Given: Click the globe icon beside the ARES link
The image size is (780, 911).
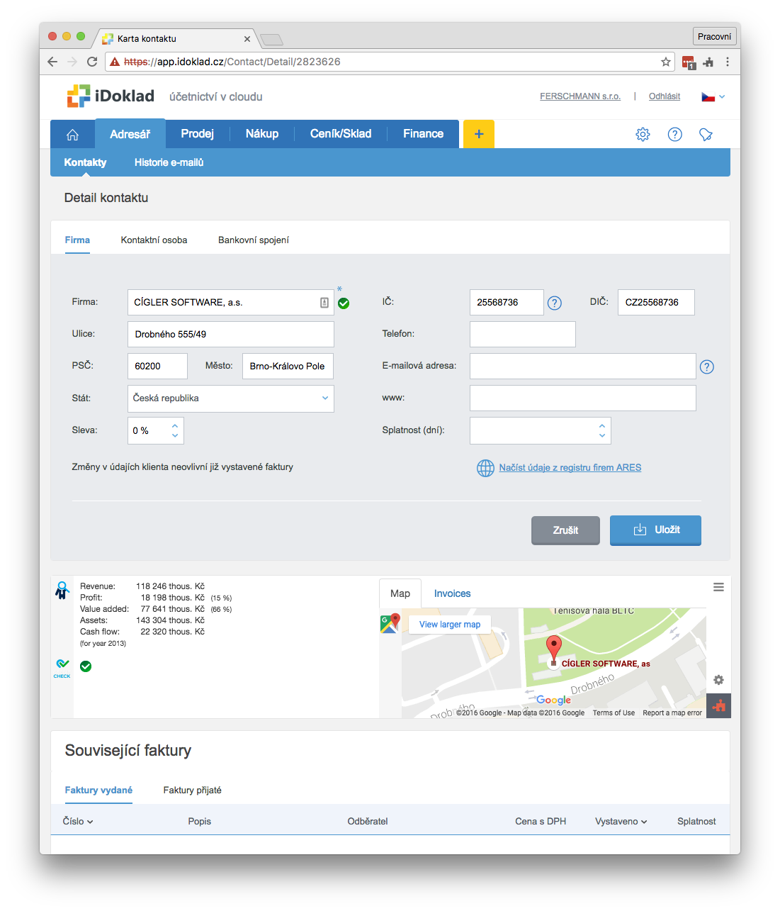Looking at the screenshot, I should [x=485, y=468].
